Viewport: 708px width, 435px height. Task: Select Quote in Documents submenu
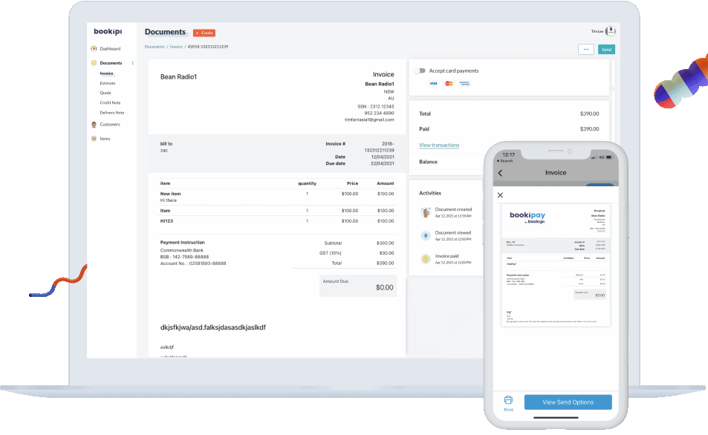(x=105, y=93)
